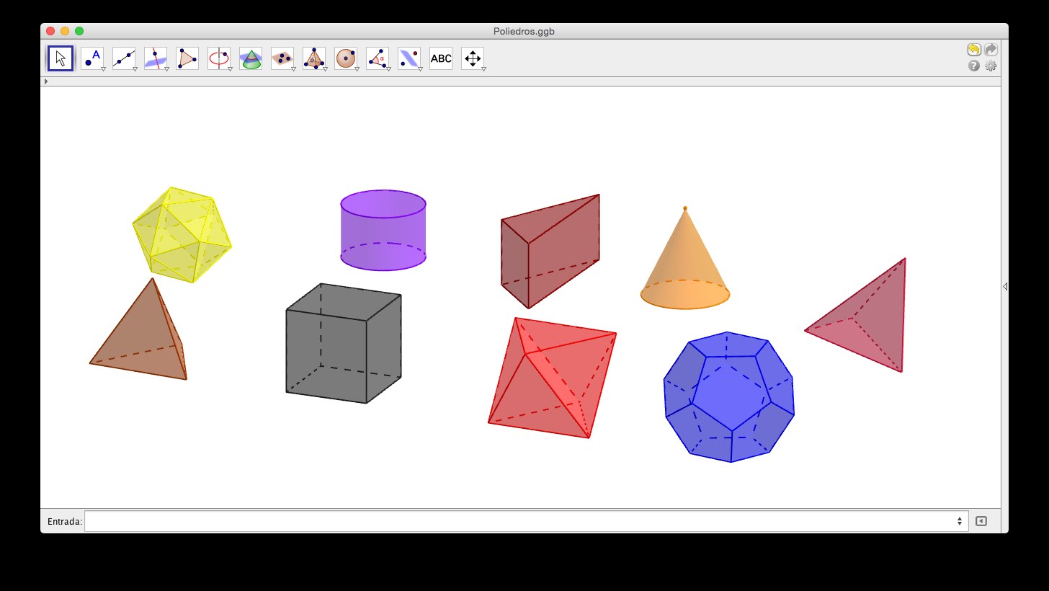This screenshot has height=591, width=1049.
Task: Click inside the Entrada input bar
Action: (504, 520)
